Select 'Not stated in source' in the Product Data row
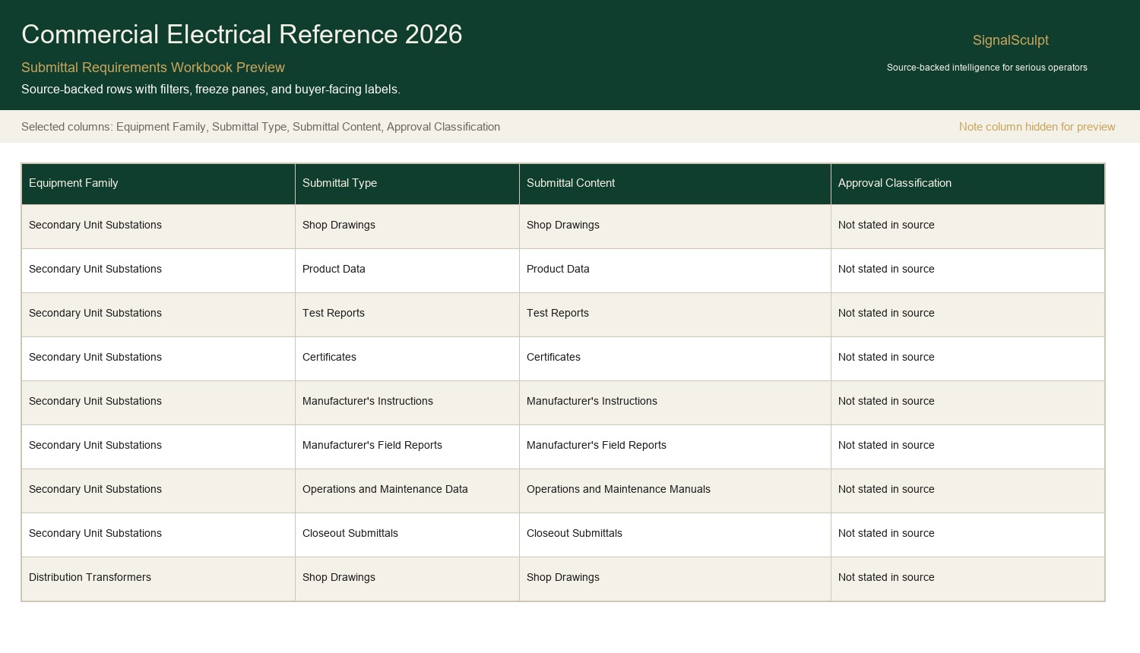This screenshot has height=653, width=1140. (x=967, y=270)
